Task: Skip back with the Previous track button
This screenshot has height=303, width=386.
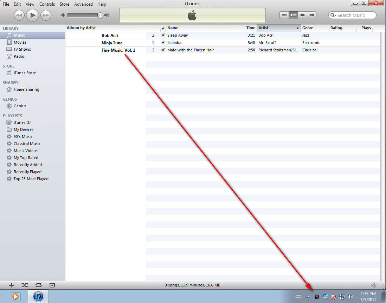Action: pyautogui.click(x=19, y=15)
